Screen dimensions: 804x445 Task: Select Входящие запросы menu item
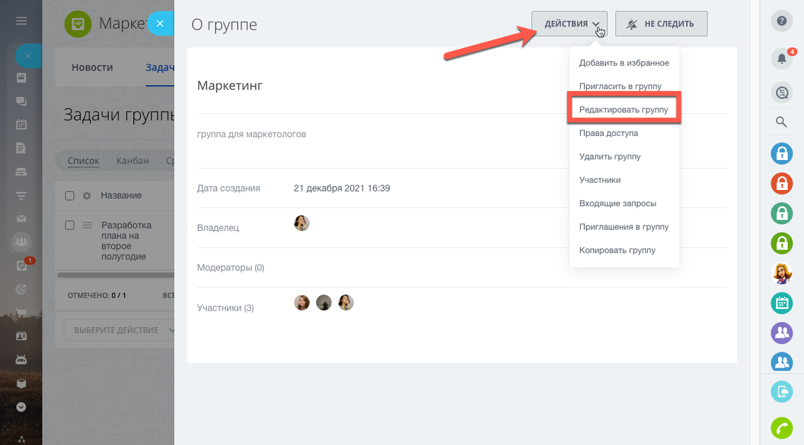click(624, 203)
